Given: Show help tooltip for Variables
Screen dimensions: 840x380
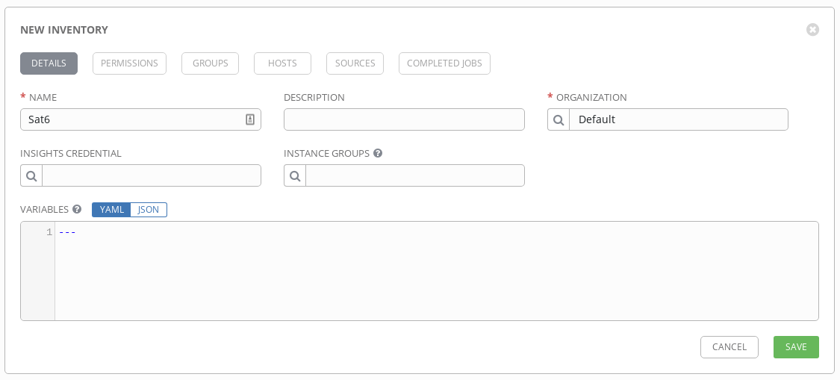Looking at the screenshot, I should pyautogui.click(x=77, y=209).
